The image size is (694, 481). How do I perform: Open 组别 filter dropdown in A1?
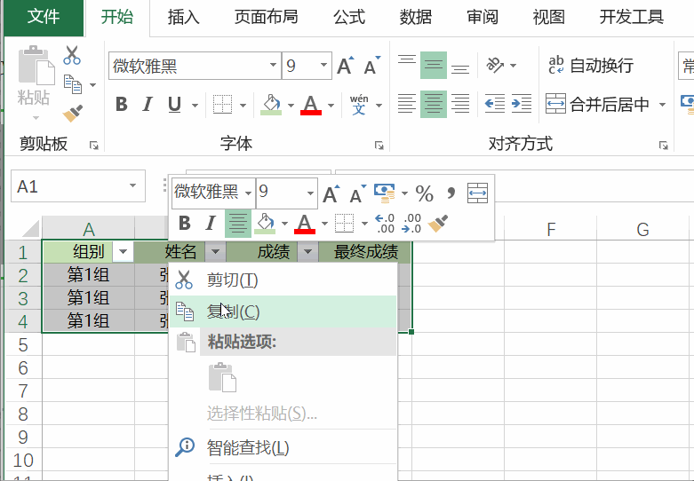(123, 252)
